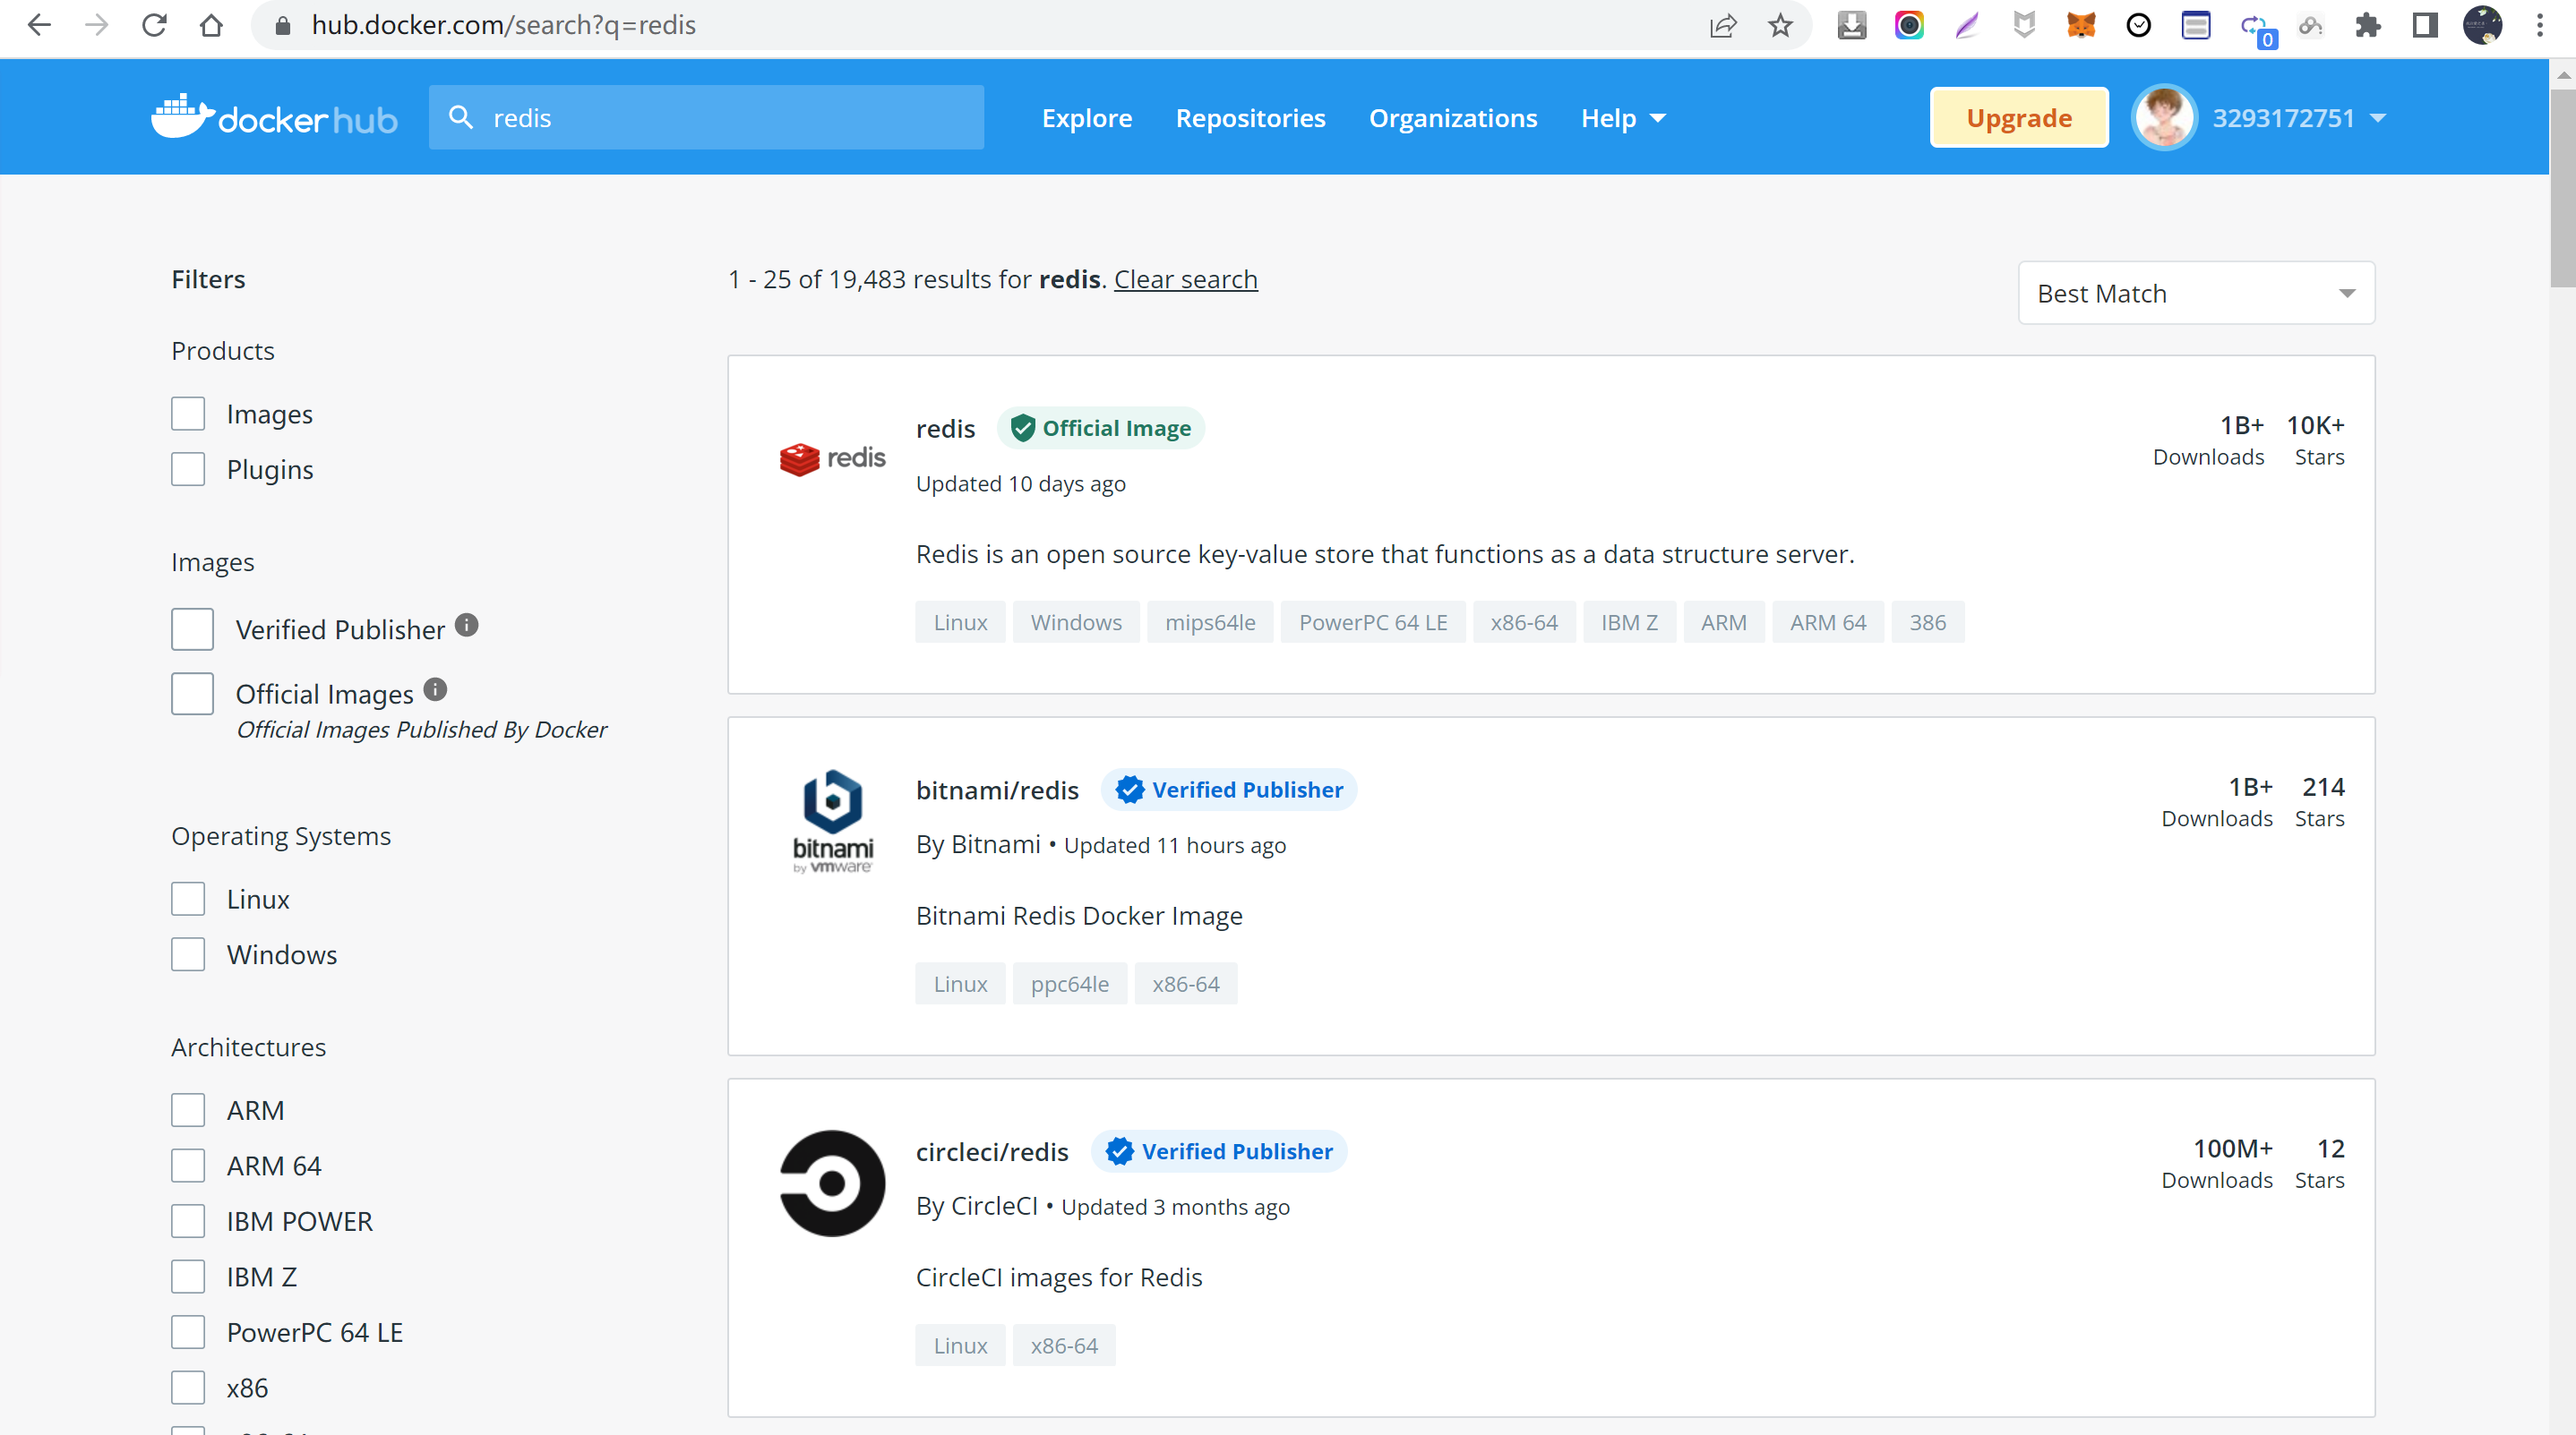Click the share page icon
2576x1435 pixels.
(x=1723, y=25)
